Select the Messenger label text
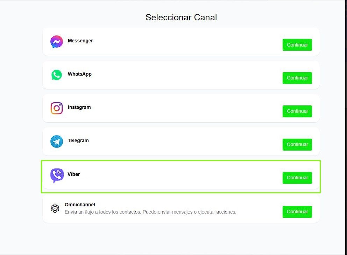Image resolution: width=347 pixels, height=255 pixels. [x=80, y=41]
